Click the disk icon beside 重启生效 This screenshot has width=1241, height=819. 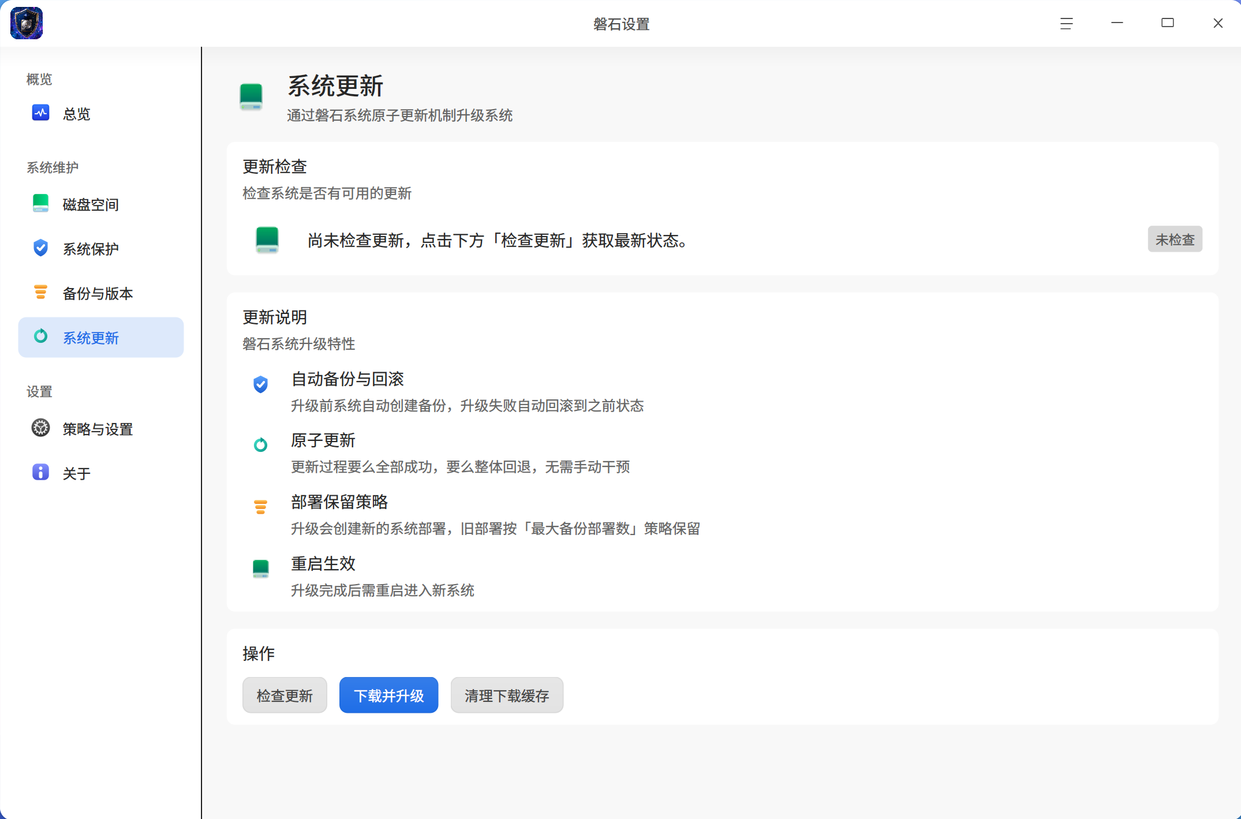[x=261, y=569]
